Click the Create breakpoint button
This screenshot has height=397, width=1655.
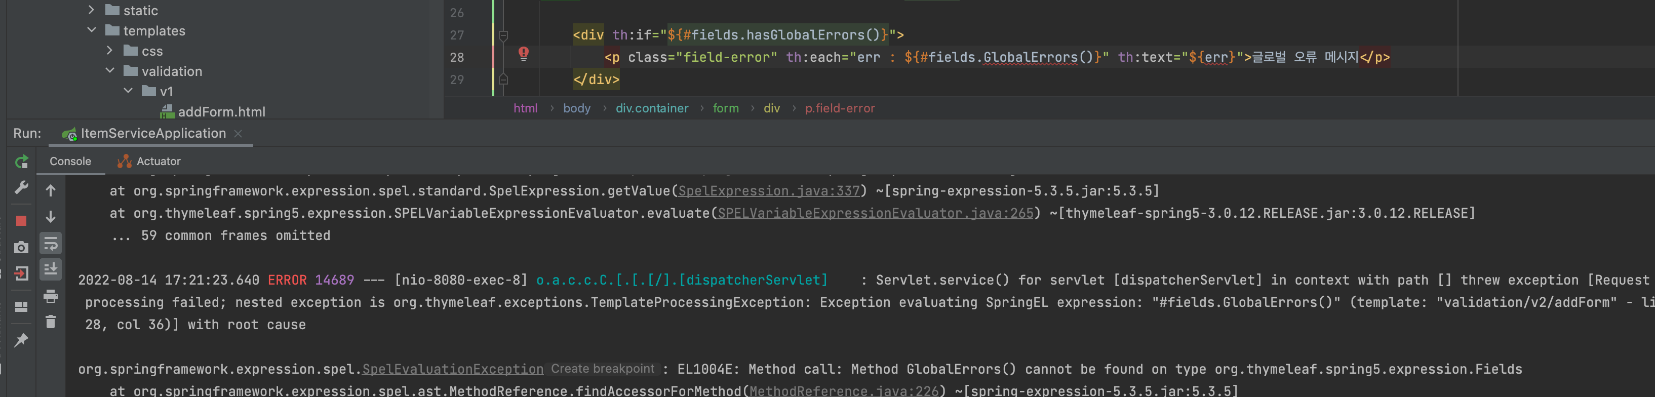(602, 369)
